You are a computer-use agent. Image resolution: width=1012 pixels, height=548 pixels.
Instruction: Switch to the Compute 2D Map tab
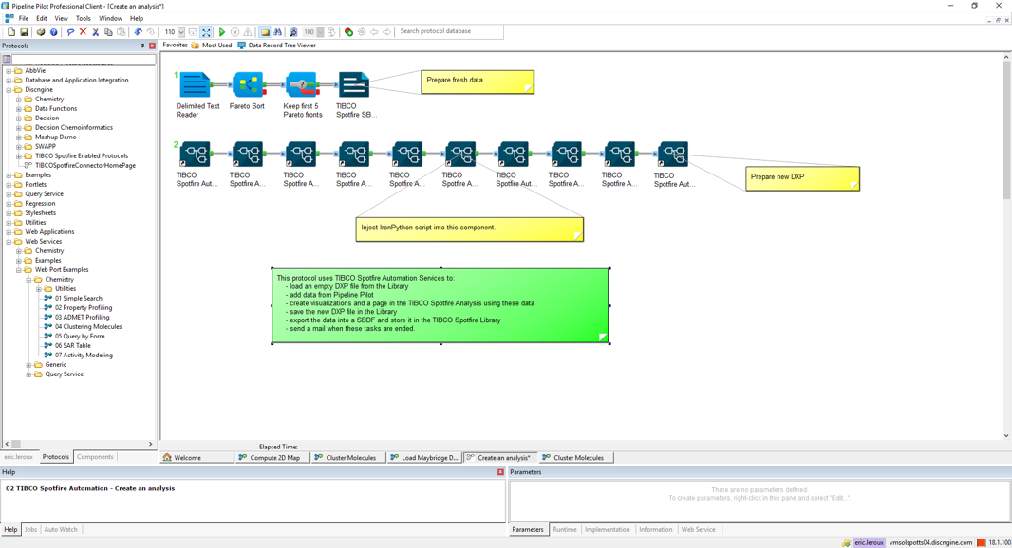pyautogui.click(x=271, y=457)
